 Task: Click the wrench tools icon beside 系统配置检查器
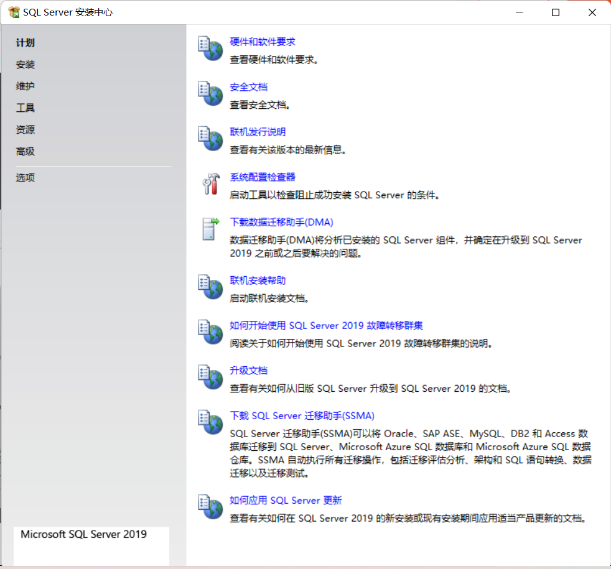click(211, 184)
